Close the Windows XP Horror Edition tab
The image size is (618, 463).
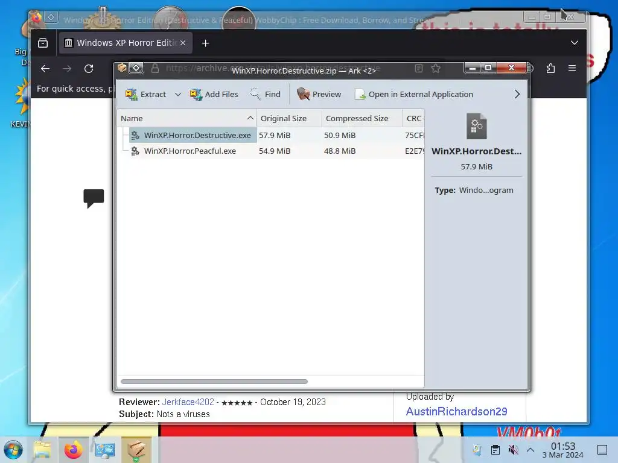tap(183, 43)
